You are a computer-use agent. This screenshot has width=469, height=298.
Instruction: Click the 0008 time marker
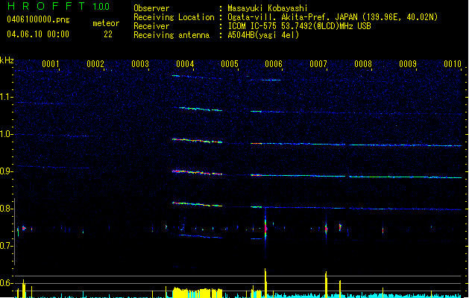363,63
